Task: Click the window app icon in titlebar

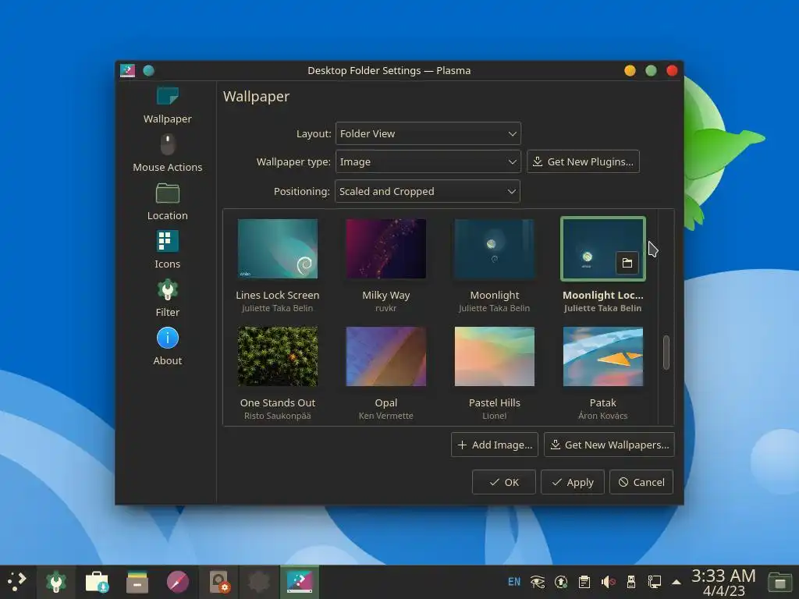Action: [x=127, y=70]
